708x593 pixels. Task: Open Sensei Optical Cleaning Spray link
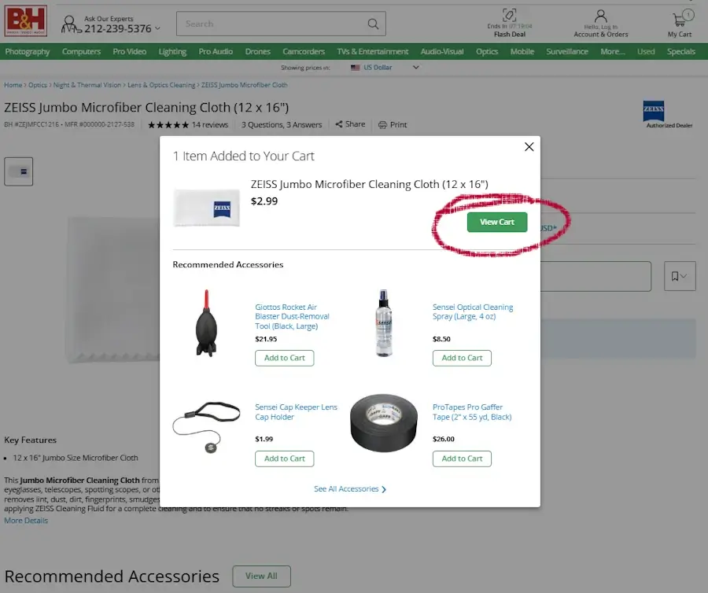(473, 312)
